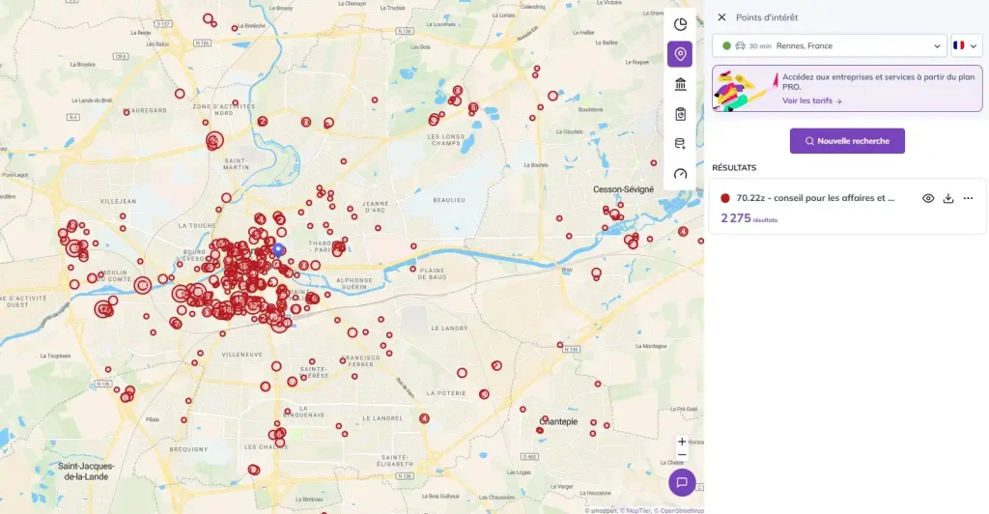Click the '70.22z - conseil pour les affaires' title
Viewport: 989px width, 514px height.
[815, 198]
